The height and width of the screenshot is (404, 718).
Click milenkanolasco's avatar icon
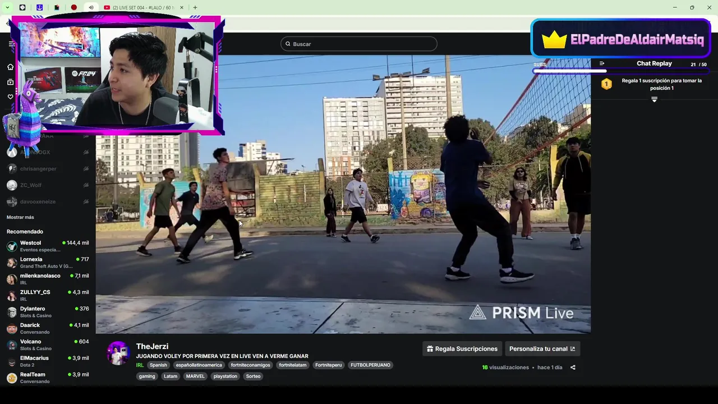12,279
